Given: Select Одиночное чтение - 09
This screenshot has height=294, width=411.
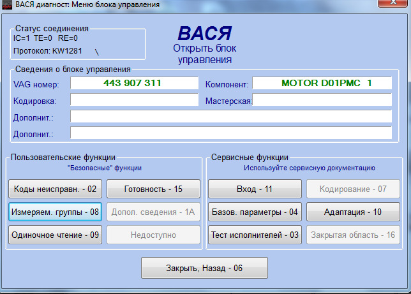Looking at the screenshot, I should [x=55, y=235].
